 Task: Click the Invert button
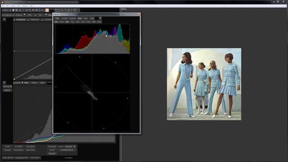pos(8,147)
